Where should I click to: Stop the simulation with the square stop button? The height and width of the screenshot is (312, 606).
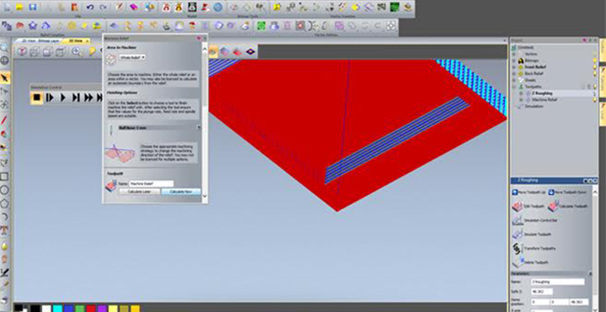[37, 98]
